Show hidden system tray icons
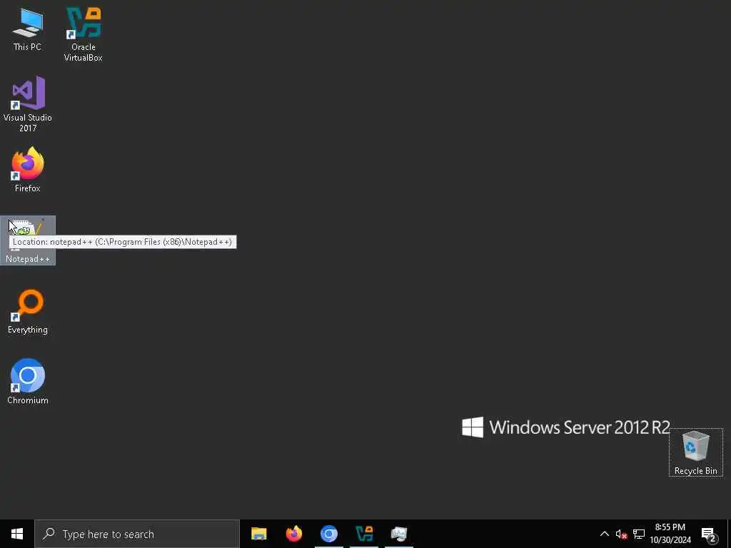The width and height of the screenshot is (731, 548). (x=604, y=534)
